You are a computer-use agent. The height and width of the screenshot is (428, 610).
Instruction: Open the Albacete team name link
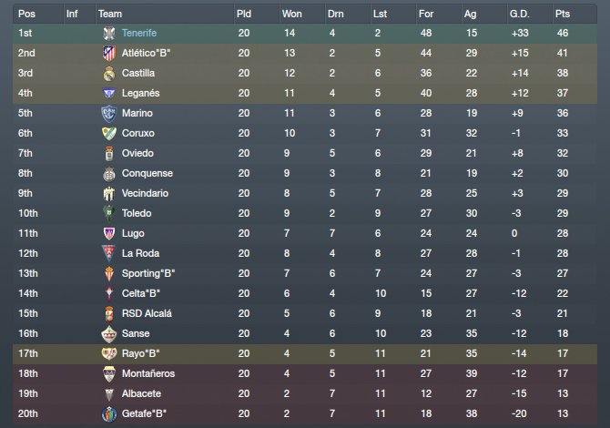142,393
